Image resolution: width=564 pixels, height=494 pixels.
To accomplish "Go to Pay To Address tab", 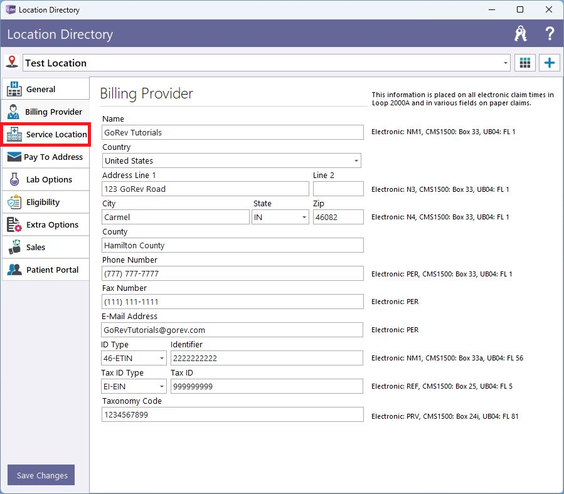I will tap(46, 157).
